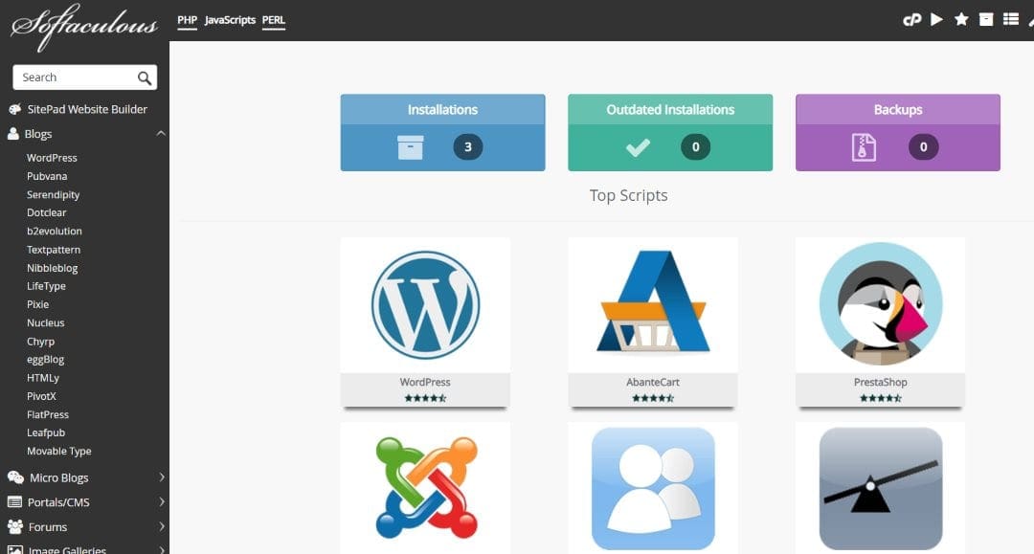Select Textpattern in the Blogs list

54,250
